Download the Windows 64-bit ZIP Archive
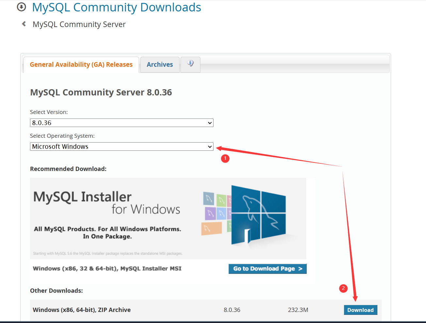This screenshot has width=426, height=323. [360, 310]
